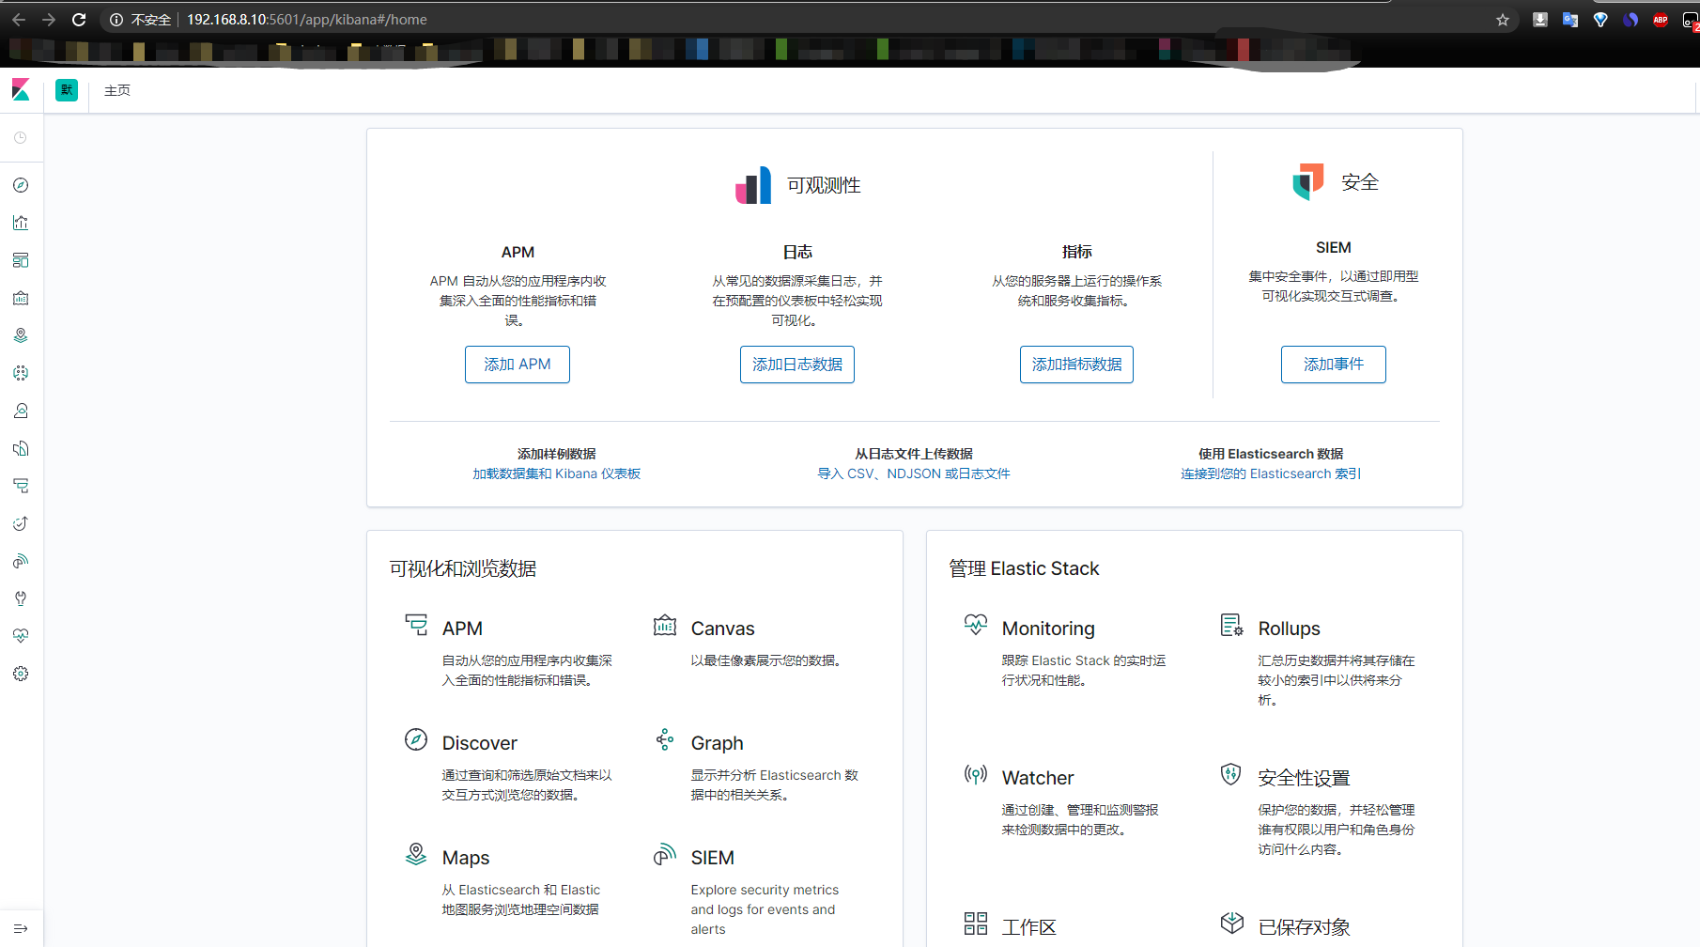
Task: Open the default space avatar badge
Action: point(67,90)
